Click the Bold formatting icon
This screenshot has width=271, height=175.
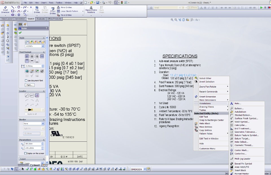[x=205, y=8]
